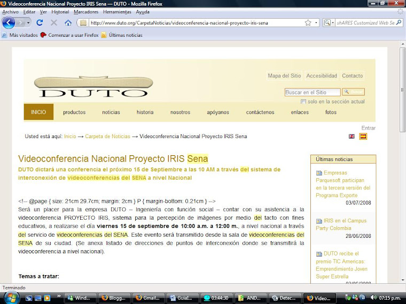Click the page scrollbar down arrow
This screenshot has width=406, height=304.
[403, 279]
